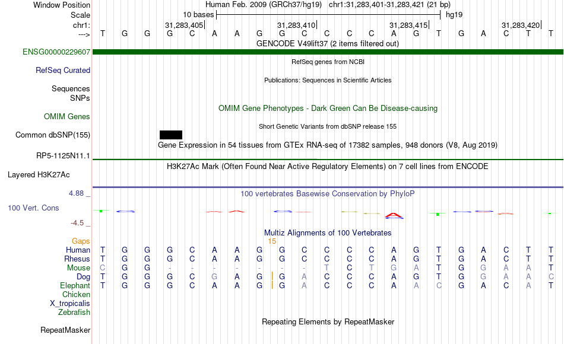Click the Publications: Sequences in Scientific Articles title
Viewport: 564px width, 344px height.
328,80
